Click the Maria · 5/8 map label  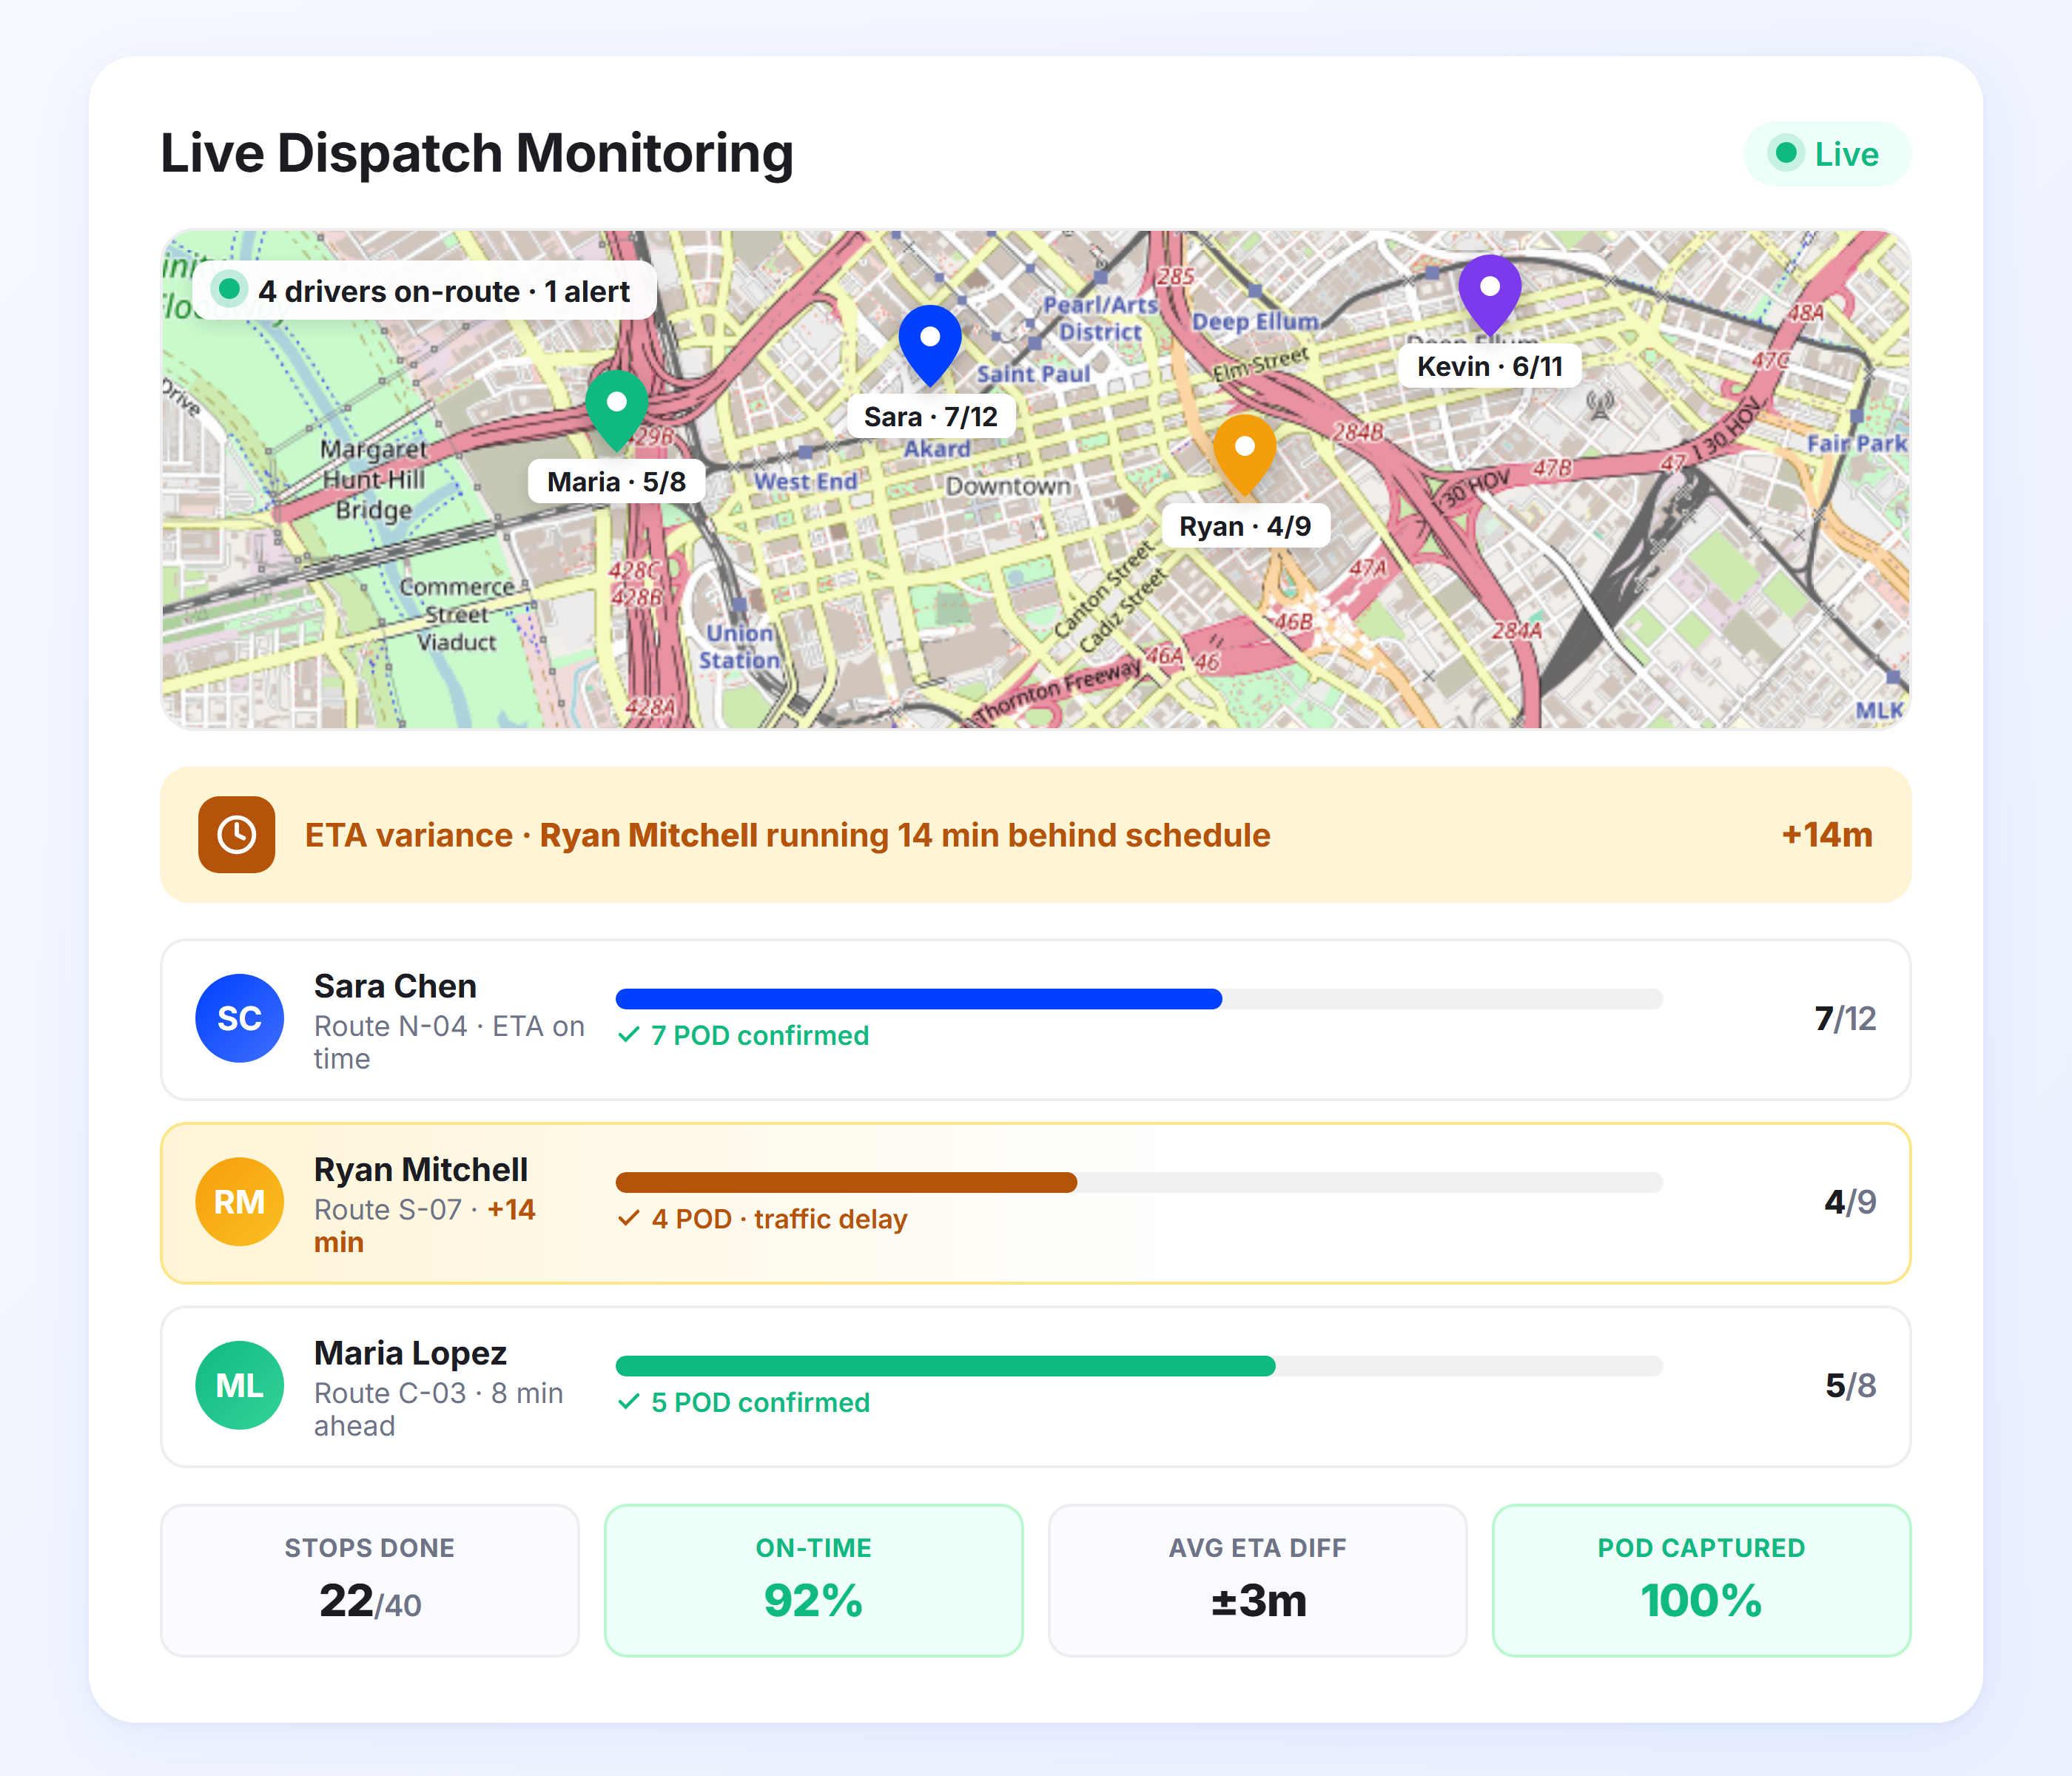[x=617, y=482]
